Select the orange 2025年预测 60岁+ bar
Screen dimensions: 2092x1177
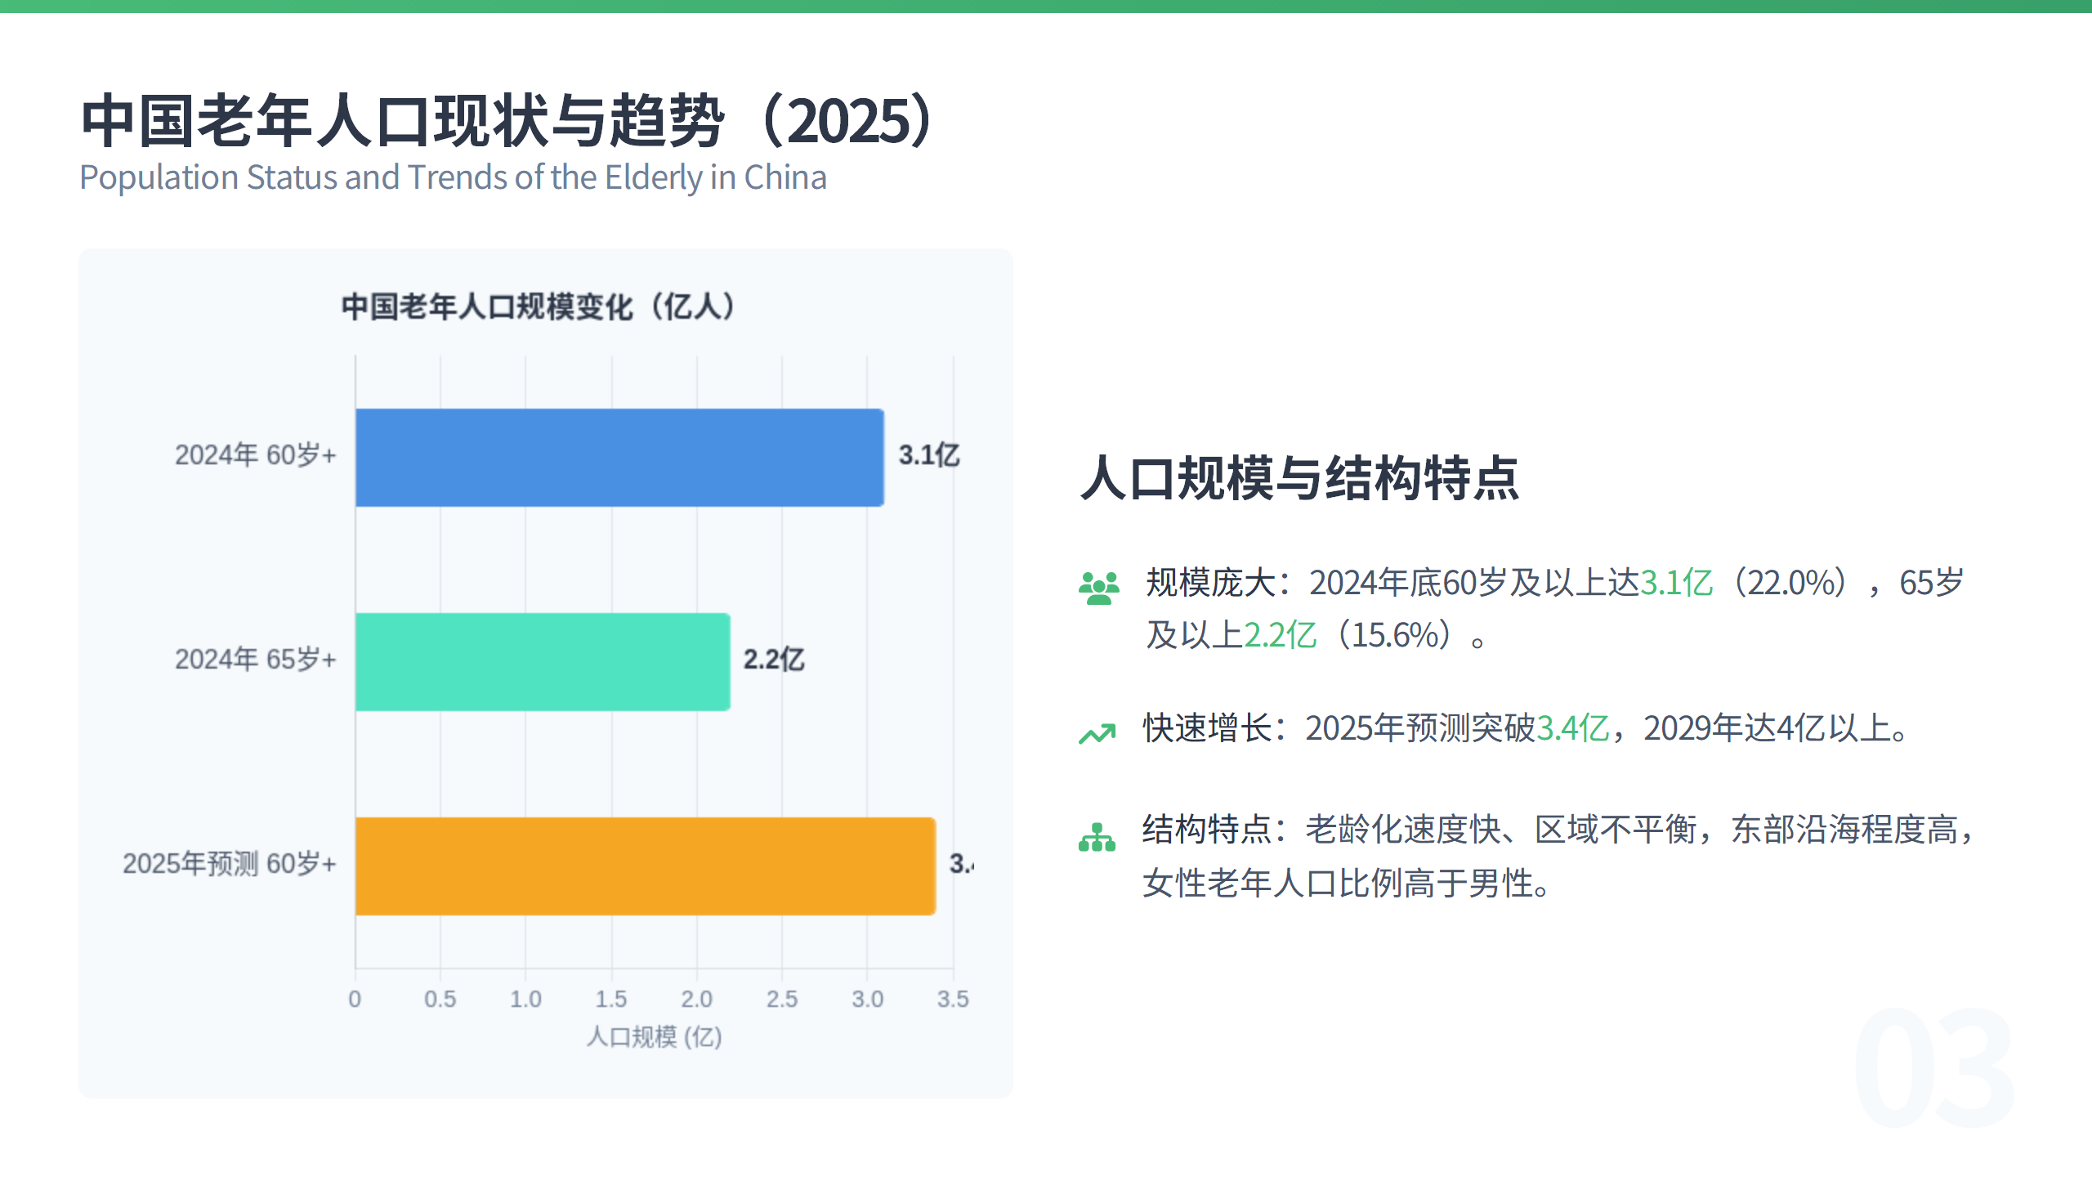pyautogui.click(x=645, y=866)
